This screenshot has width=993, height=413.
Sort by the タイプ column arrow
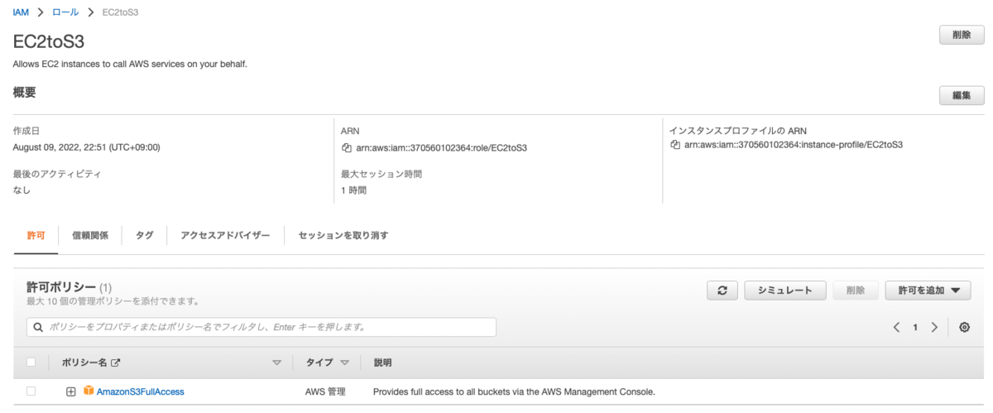click(x=345, y=363)
